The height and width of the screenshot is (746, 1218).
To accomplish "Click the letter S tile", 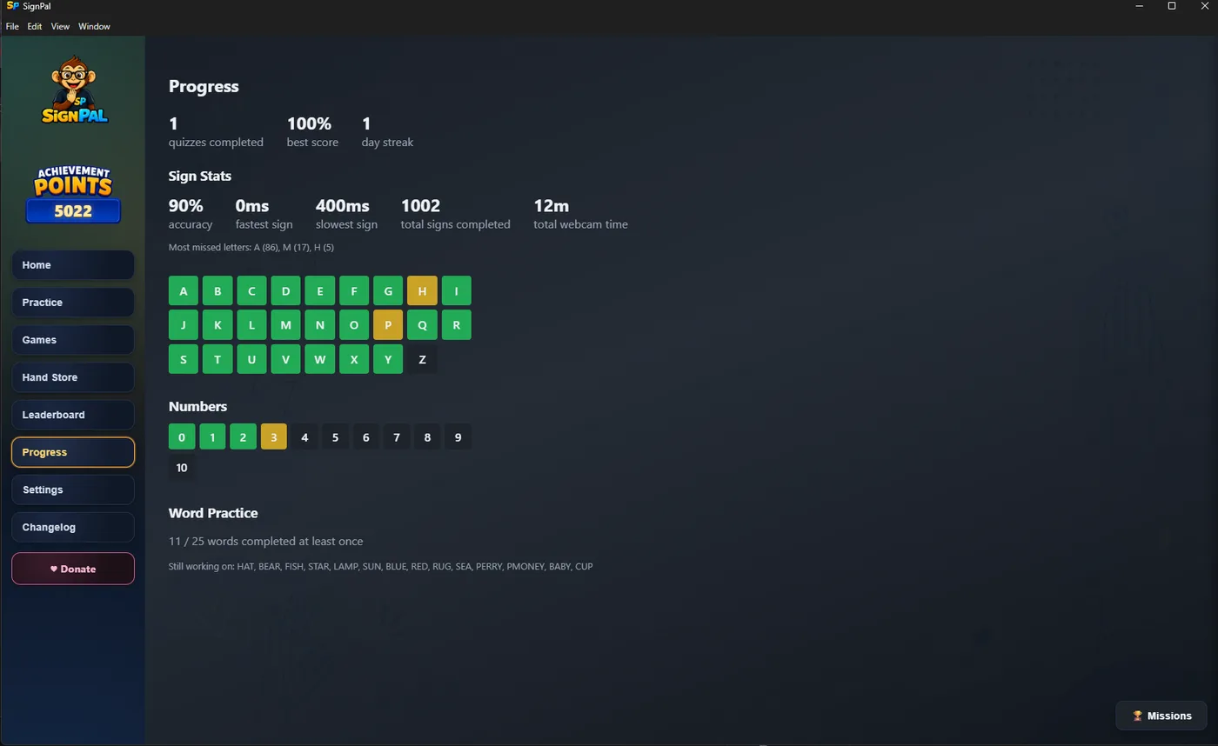I will point(183,359).
